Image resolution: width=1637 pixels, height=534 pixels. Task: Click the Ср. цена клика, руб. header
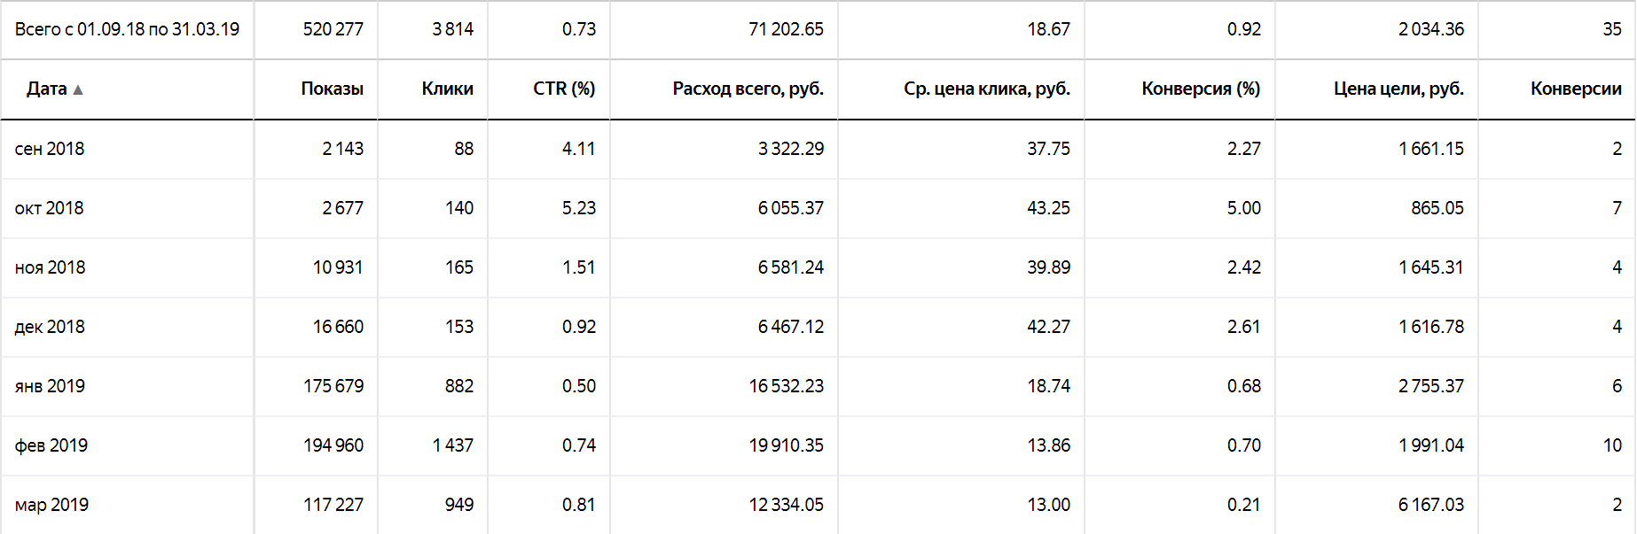(987, 89)
